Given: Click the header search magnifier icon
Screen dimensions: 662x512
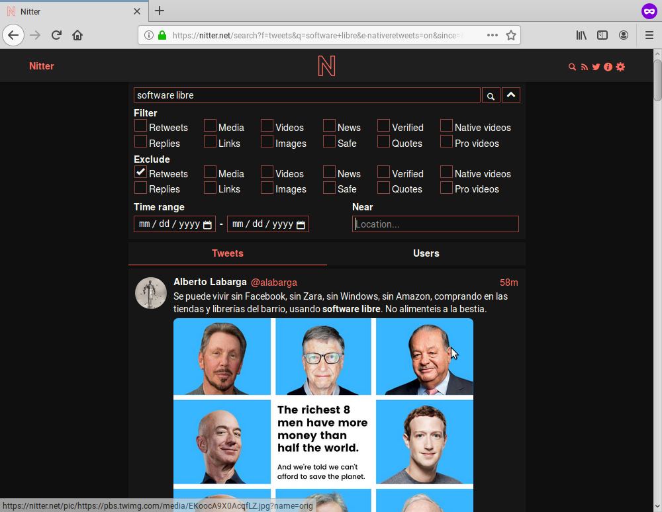Looking at the screenshot, I should pyautogui.click(x=572, y=67).
